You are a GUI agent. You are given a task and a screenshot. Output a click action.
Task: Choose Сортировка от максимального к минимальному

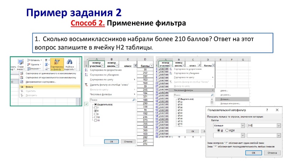click(x=51, y=78)
